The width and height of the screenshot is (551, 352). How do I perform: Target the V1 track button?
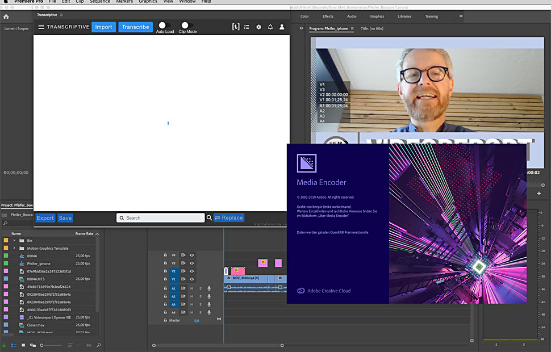[174, 279]
